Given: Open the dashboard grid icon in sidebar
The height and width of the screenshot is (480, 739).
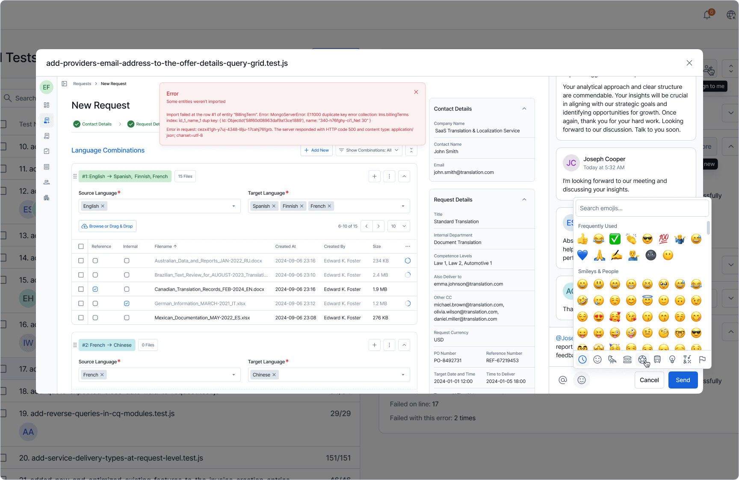Looking at the screenshot, I should (47, 105).
